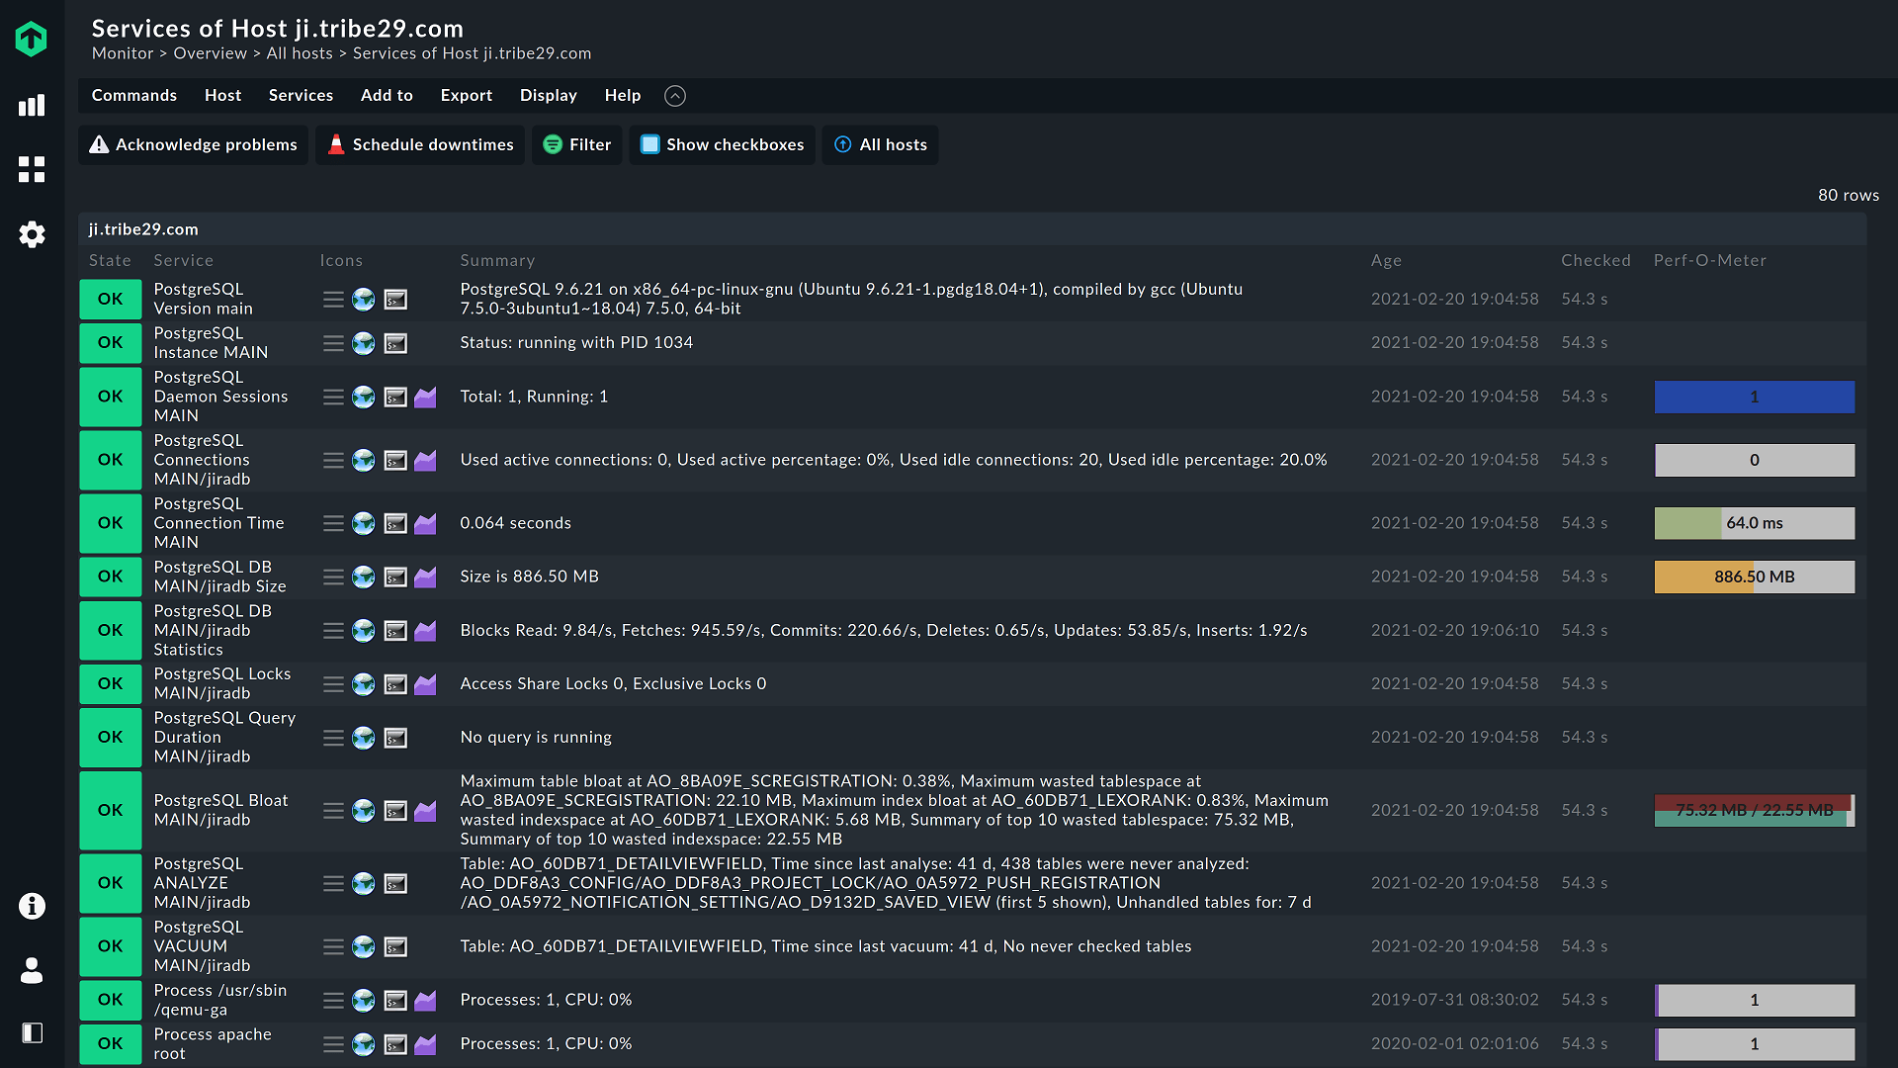Click Overview in the breadcrumb
The image size is (1898, 1068).
(x=211, y=53)
